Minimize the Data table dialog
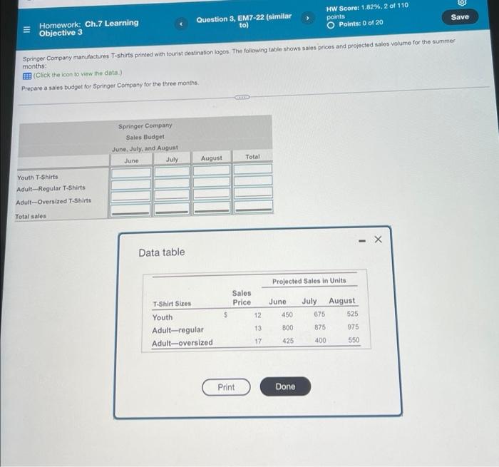The width and height of the screenshot is (499, 467). tap(362, 241)
